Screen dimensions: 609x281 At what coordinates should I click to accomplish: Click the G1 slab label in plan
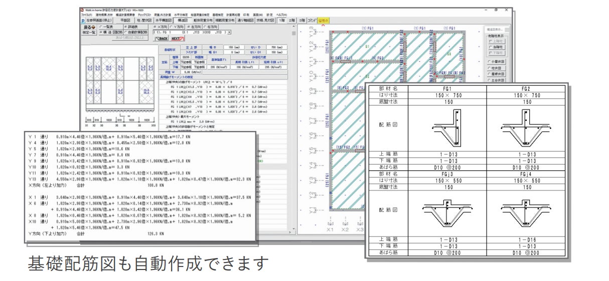click(367, 46)
